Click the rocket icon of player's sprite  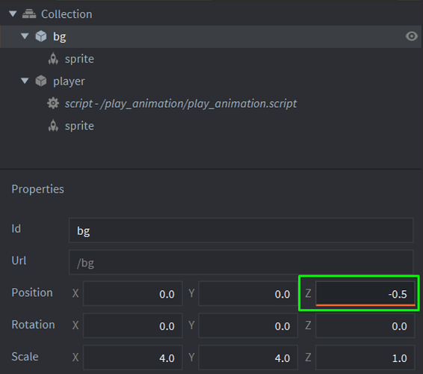[53, 126]
